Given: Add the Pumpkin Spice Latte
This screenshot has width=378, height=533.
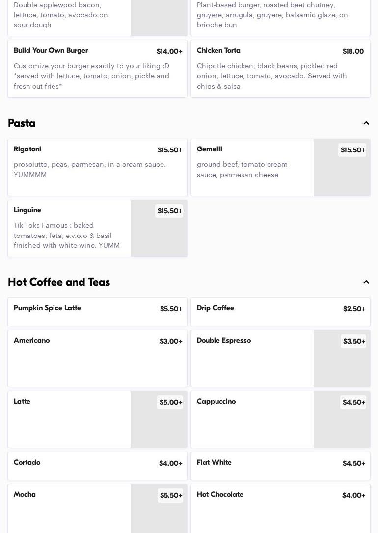Looking at the screenshot, I should (97, 312).
